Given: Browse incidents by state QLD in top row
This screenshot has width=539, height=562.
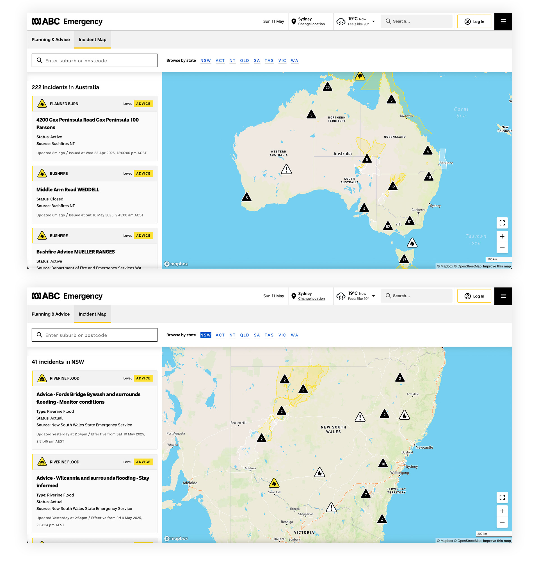Looking at the screenshot, I should [244, 61].
